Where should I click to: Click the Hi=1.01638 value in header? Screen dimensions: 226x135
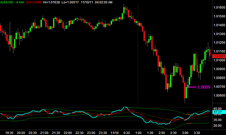(x=51, y=2)
